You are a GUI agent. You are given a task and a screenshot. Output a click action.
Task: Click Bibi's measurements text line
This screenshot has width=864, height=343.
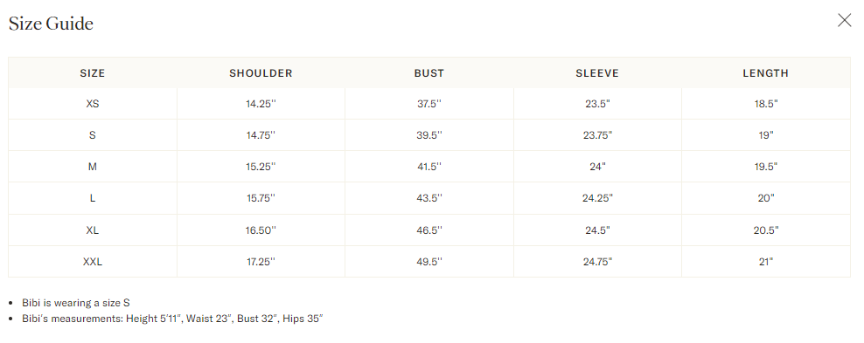[x=172, y=319]
